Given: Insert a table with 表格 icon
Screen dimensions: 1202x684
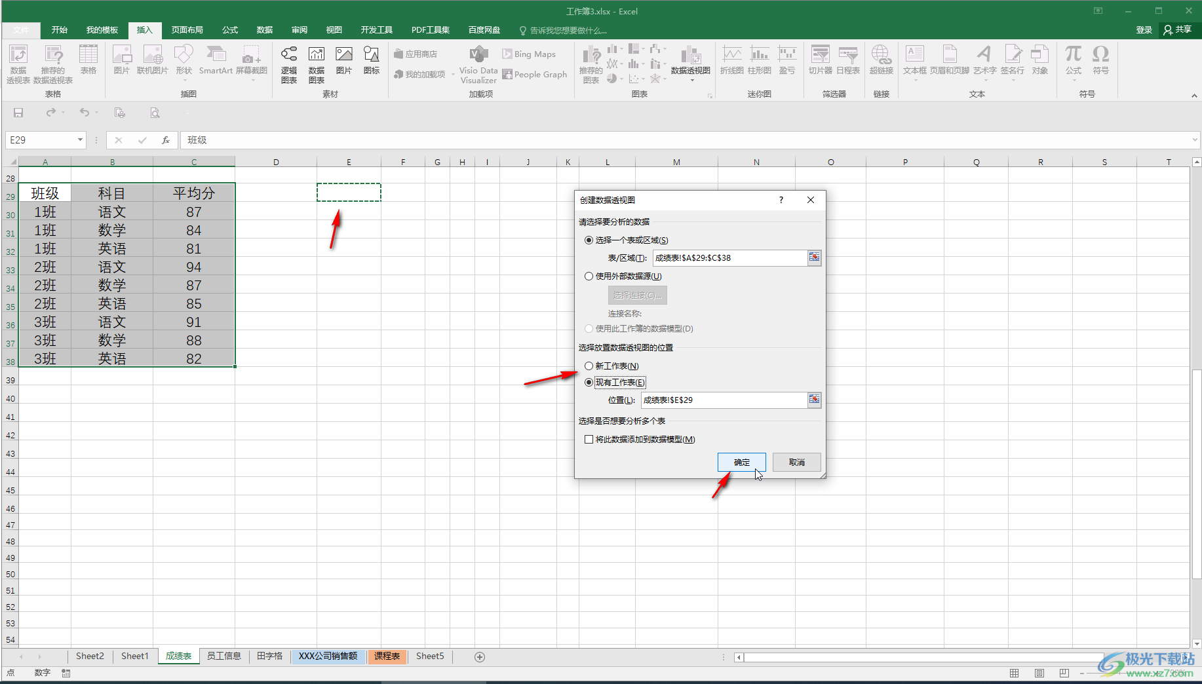Looking at the screenshot, I should tap(88, 59).
